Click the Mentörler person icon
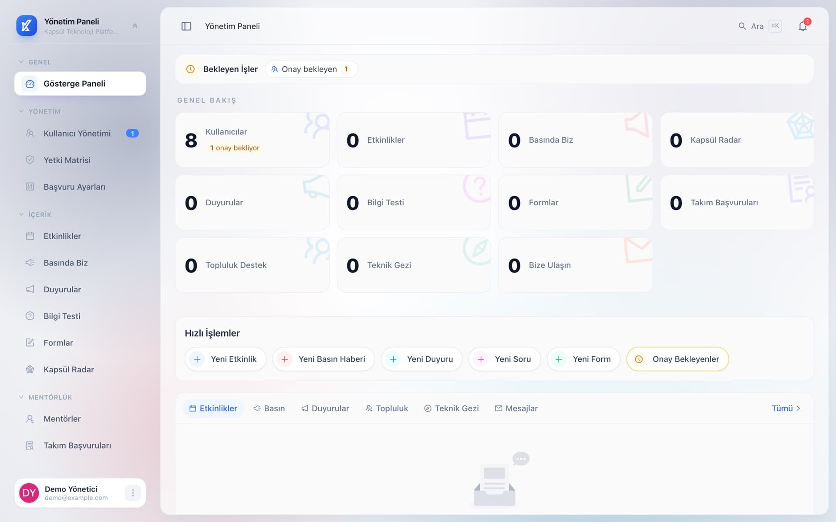 [x=30, y=419]
